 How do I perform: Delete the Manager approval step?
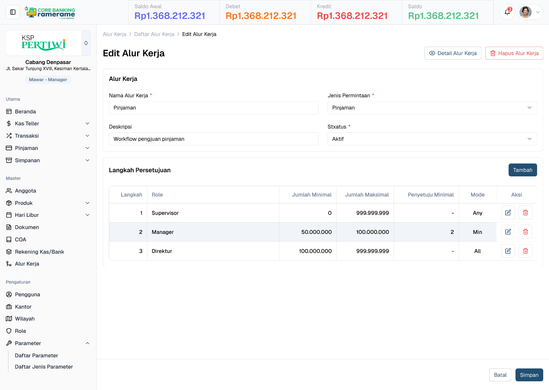pos(525,232)
